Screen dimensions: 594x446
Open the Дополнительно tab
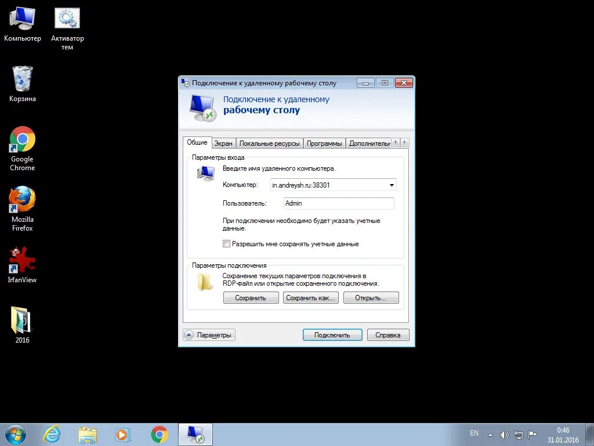coord(370,143)
